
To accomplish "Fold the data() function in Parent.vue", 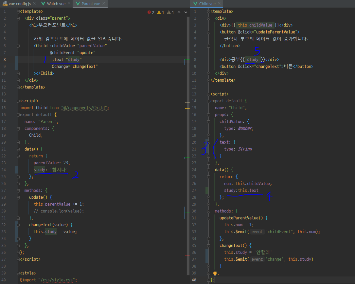I will coord(18,149).
